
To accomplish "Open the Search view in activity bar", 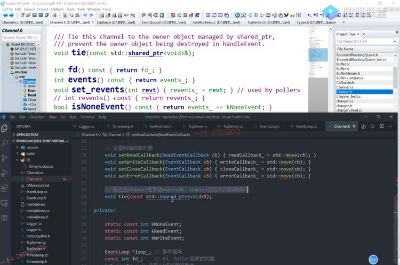I will pos(5,142).
